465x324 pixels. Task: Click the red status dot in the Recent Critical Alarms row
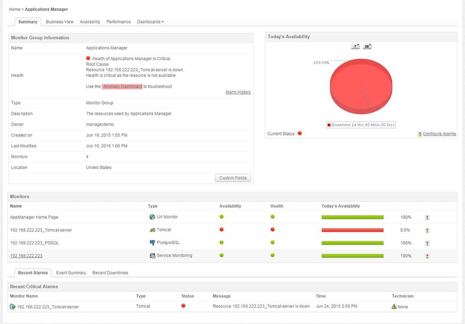tap(183, 306)
